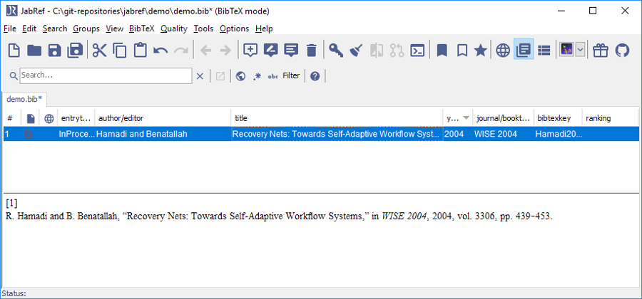This screenshot has width=642, height=299.
Task: Toggle case sensitive search option
Action: [x=272, y=76]
